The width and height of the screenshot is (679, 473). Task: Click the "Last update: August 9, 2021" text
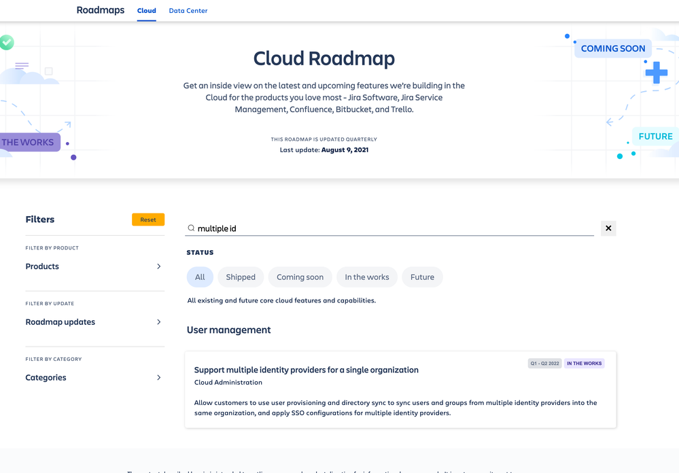[324, 150]
